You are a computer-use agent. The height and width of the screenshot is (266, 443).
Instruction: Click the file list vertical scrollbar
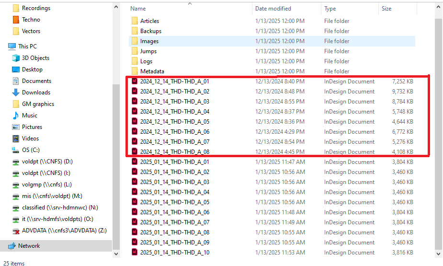click(438, 134)
